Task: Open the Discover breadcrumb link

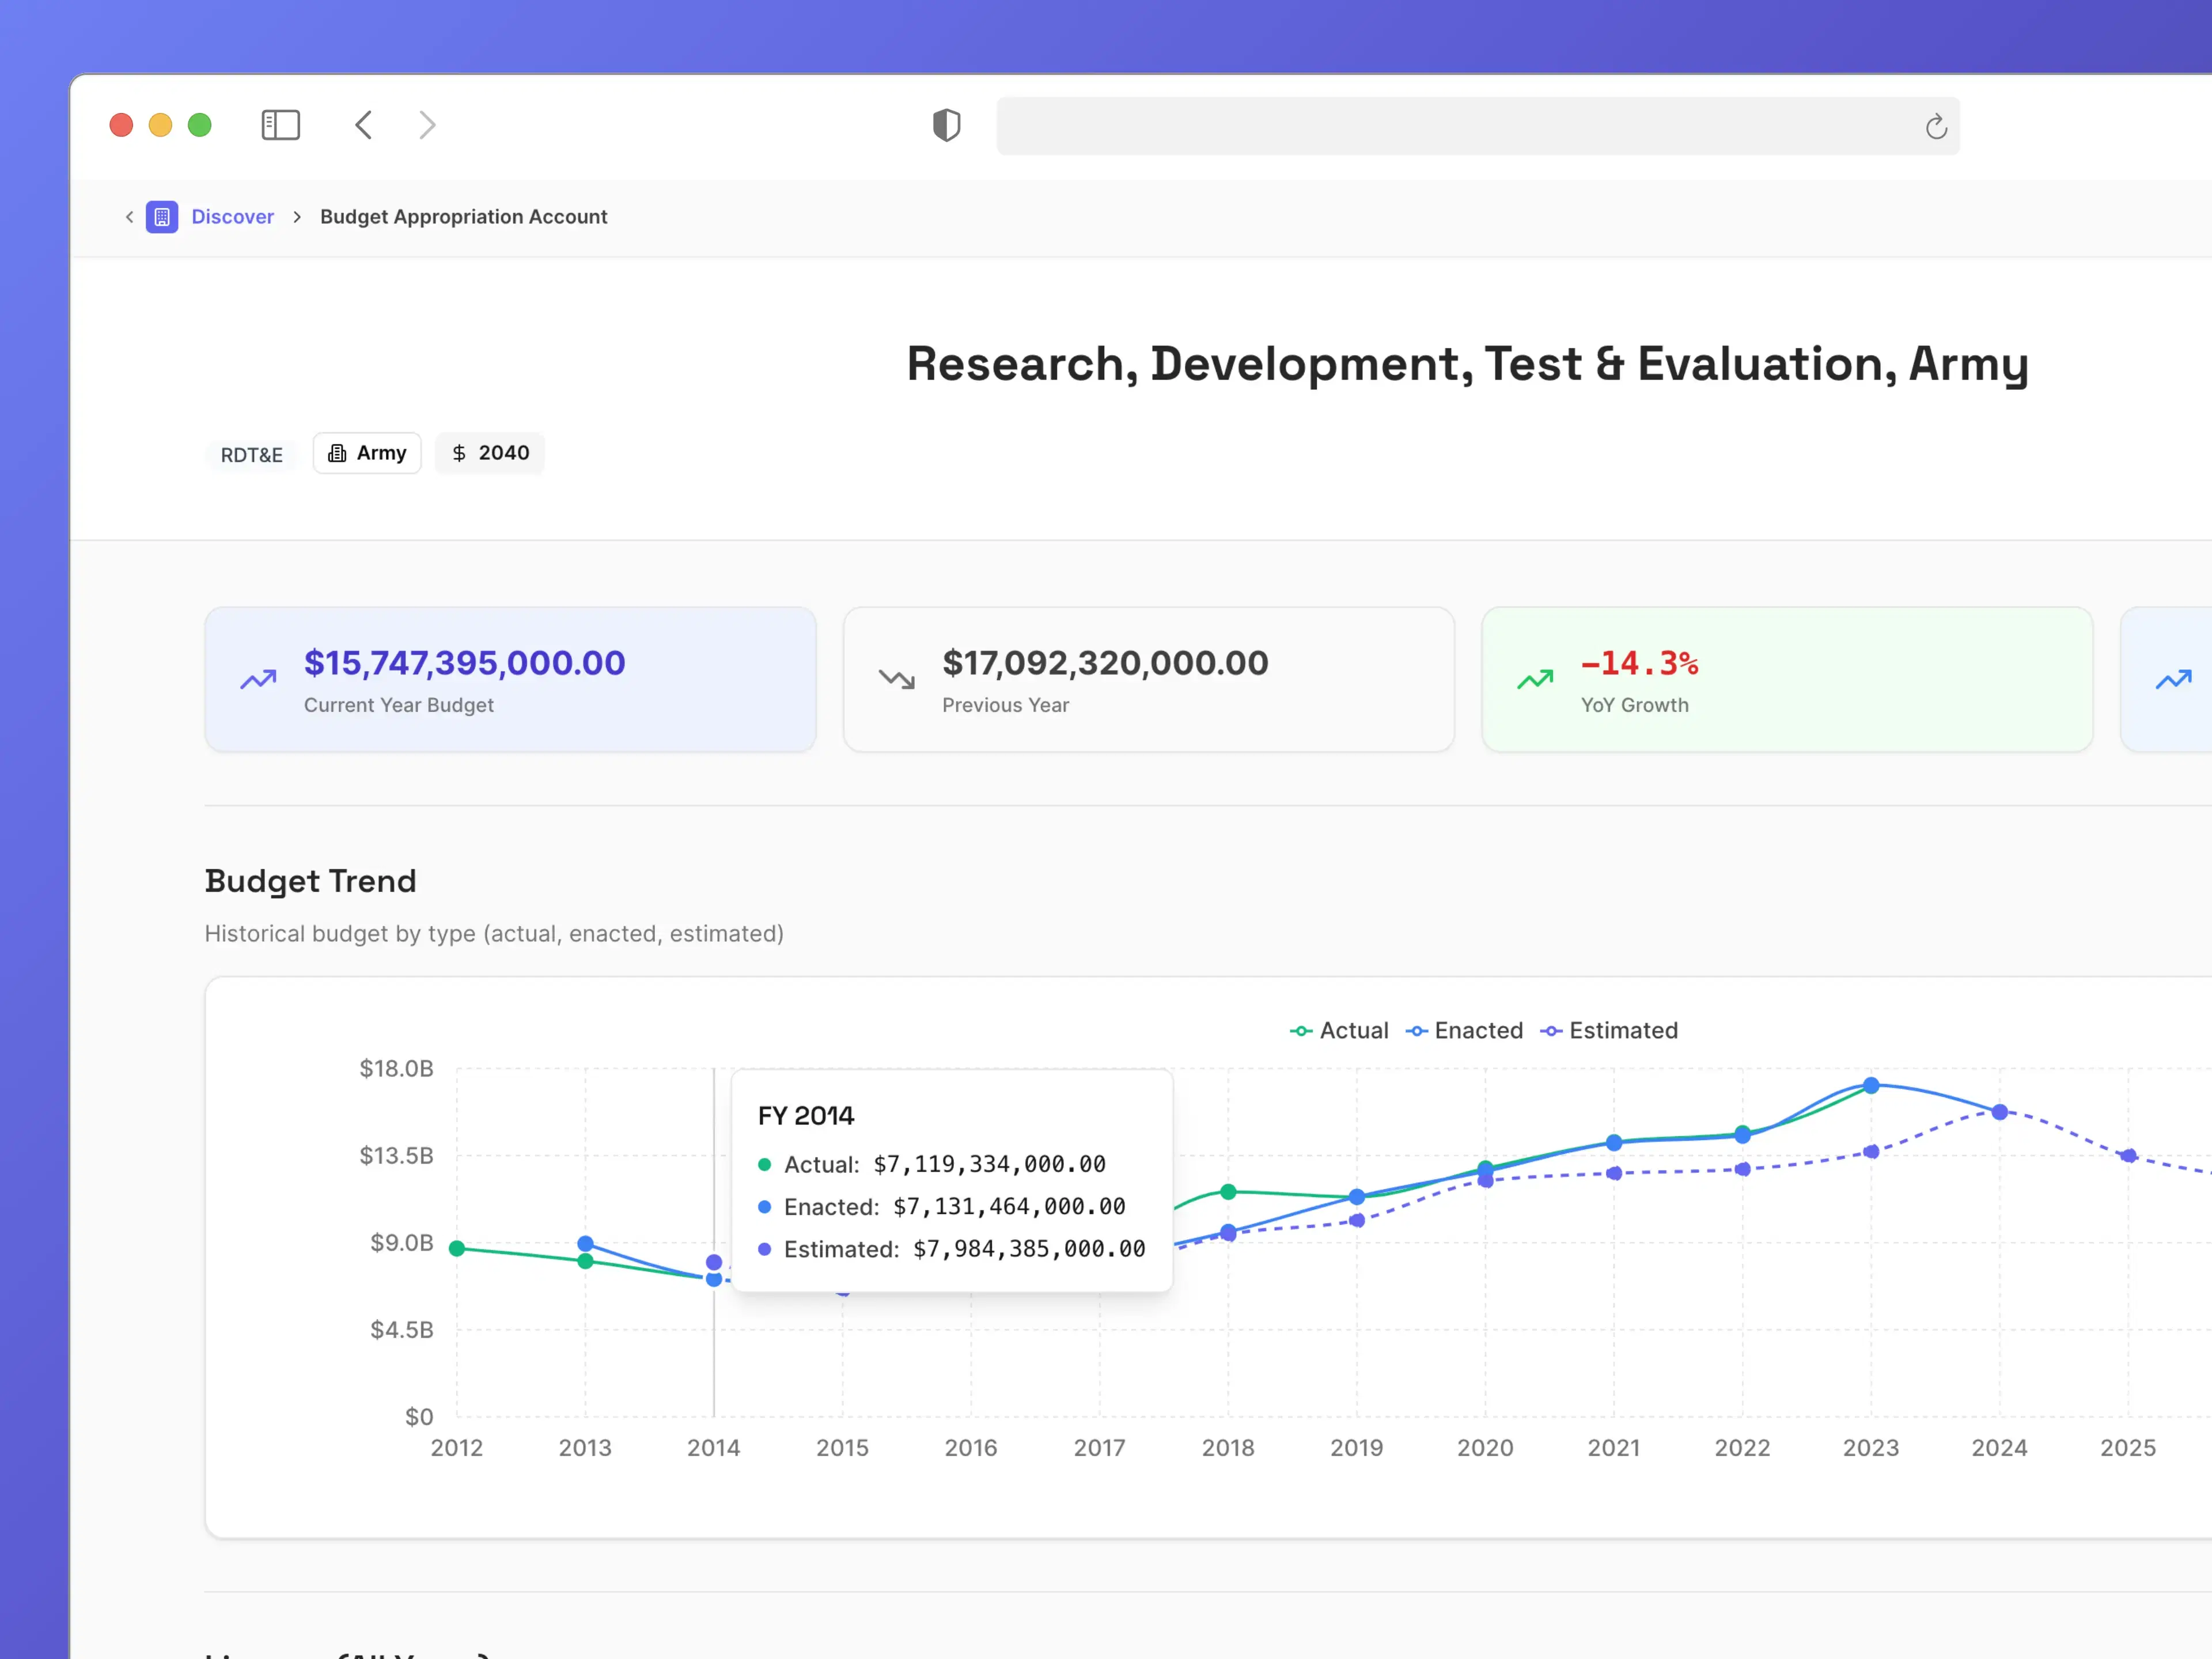Action: 232,216
